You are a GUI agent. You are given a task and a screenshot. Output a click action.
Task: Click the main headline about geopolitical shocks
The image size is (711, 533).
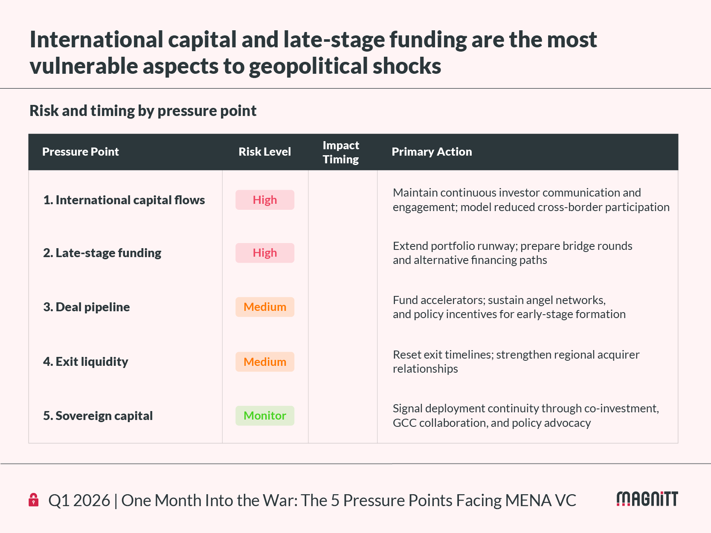pyautogui.click(x=313, y=53)
